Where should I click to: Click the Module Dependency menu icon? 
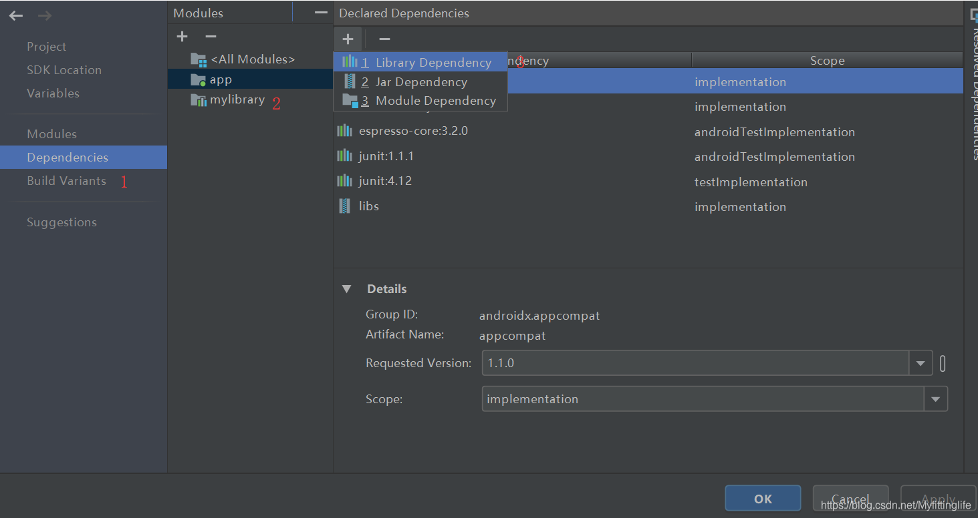[x=350, y=101]
